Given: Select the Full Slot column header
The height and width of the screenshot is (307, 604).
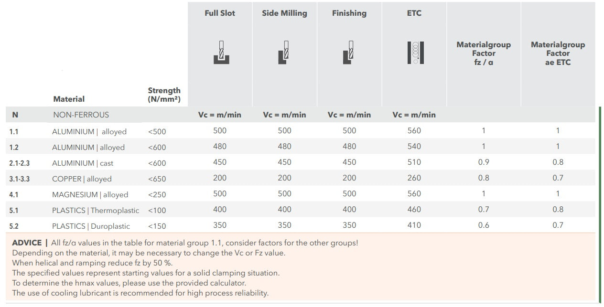Looking at the screenshot, I should click(x=220, y=13).
